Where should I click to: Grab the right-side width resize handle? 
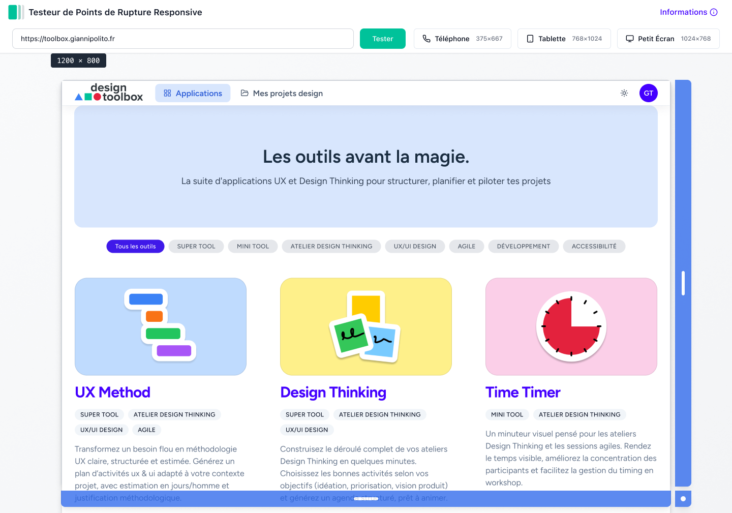tap(683, 283)
